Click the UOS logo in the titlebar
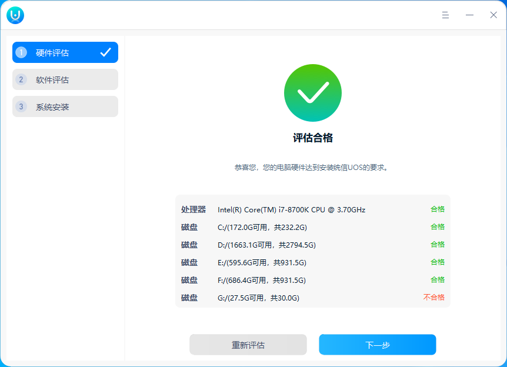The height and width of the screenshot is (367, 507). tap(15, 15)
